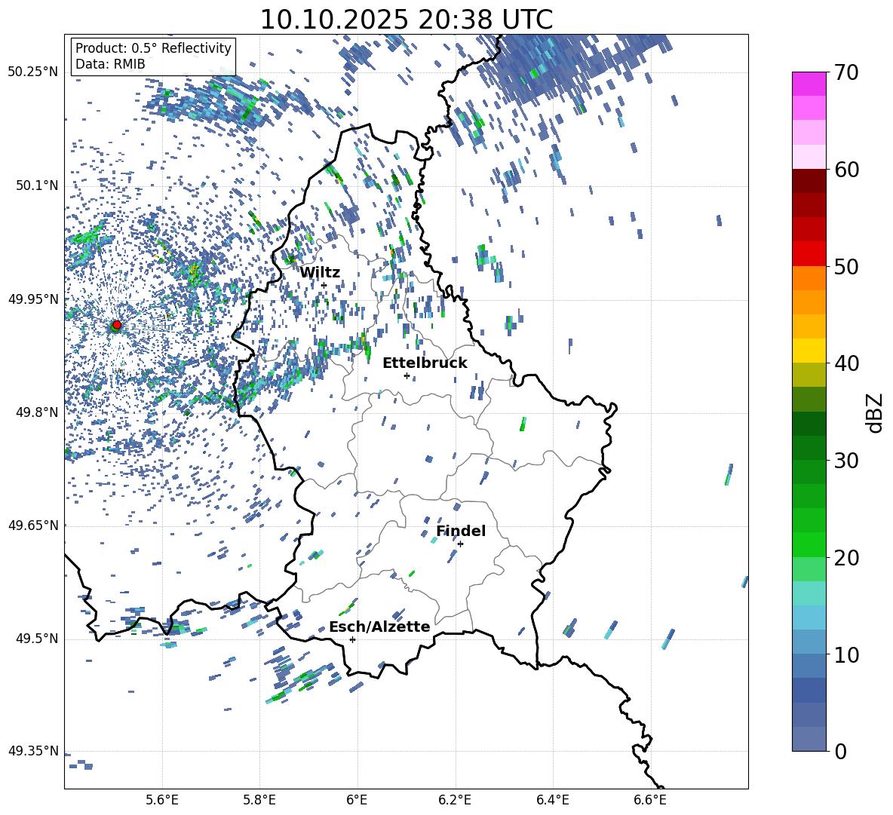
Task: Click the 6.2°E longitude label
Action: 455,800
